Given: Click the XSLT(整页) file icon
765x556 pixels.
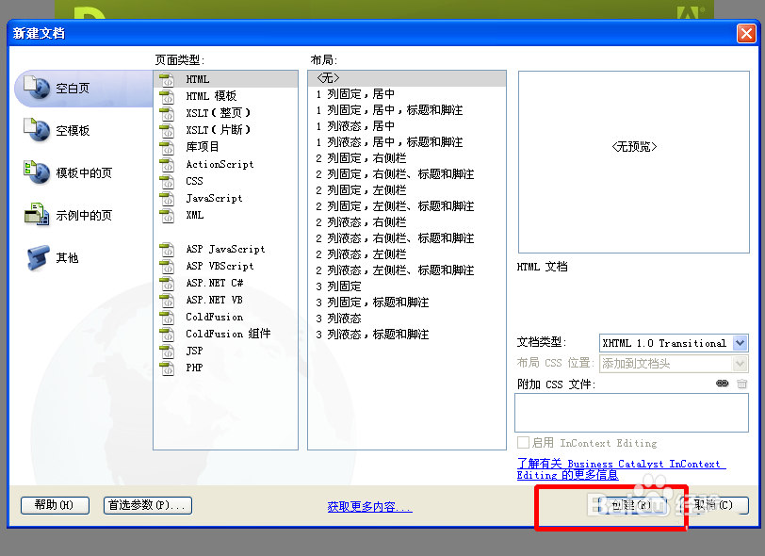Looking at the screenshot, I should tap(167, 113).
